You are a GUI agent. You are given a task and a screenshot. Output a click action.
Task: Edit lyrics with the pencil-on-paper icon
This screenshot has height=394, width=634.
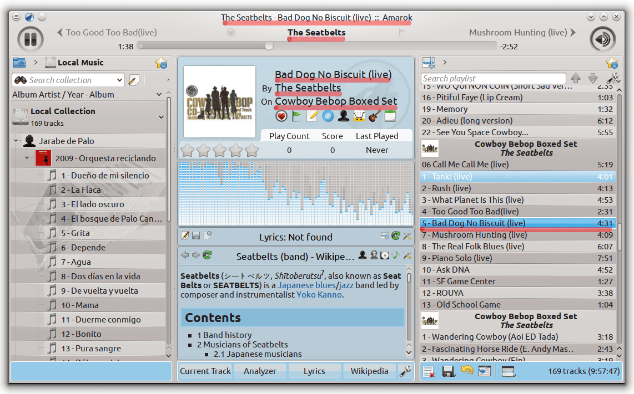coord(185,236)
